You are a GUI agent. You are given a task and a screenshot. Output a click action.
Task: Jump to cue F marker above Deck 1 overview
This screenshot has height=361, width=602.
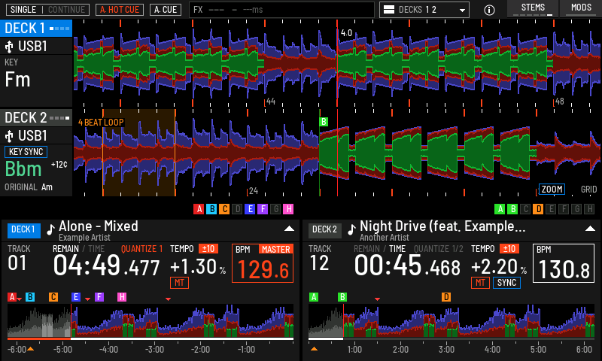(x=99, y=297)
